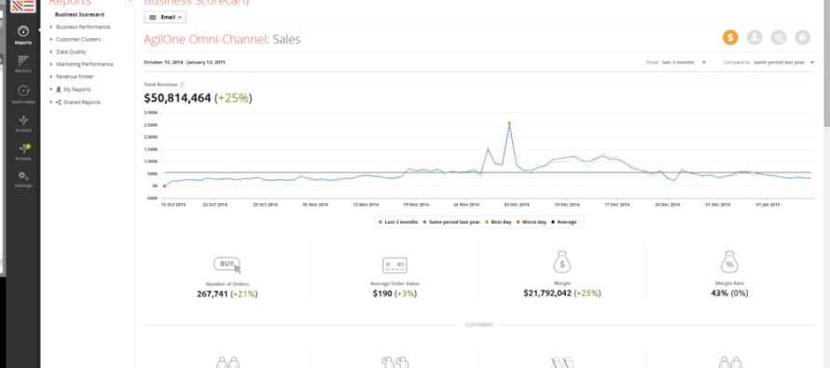Expand the Shared Reports tree arrow
Viewport: 830px width, 368px height.
click(50, 102)
